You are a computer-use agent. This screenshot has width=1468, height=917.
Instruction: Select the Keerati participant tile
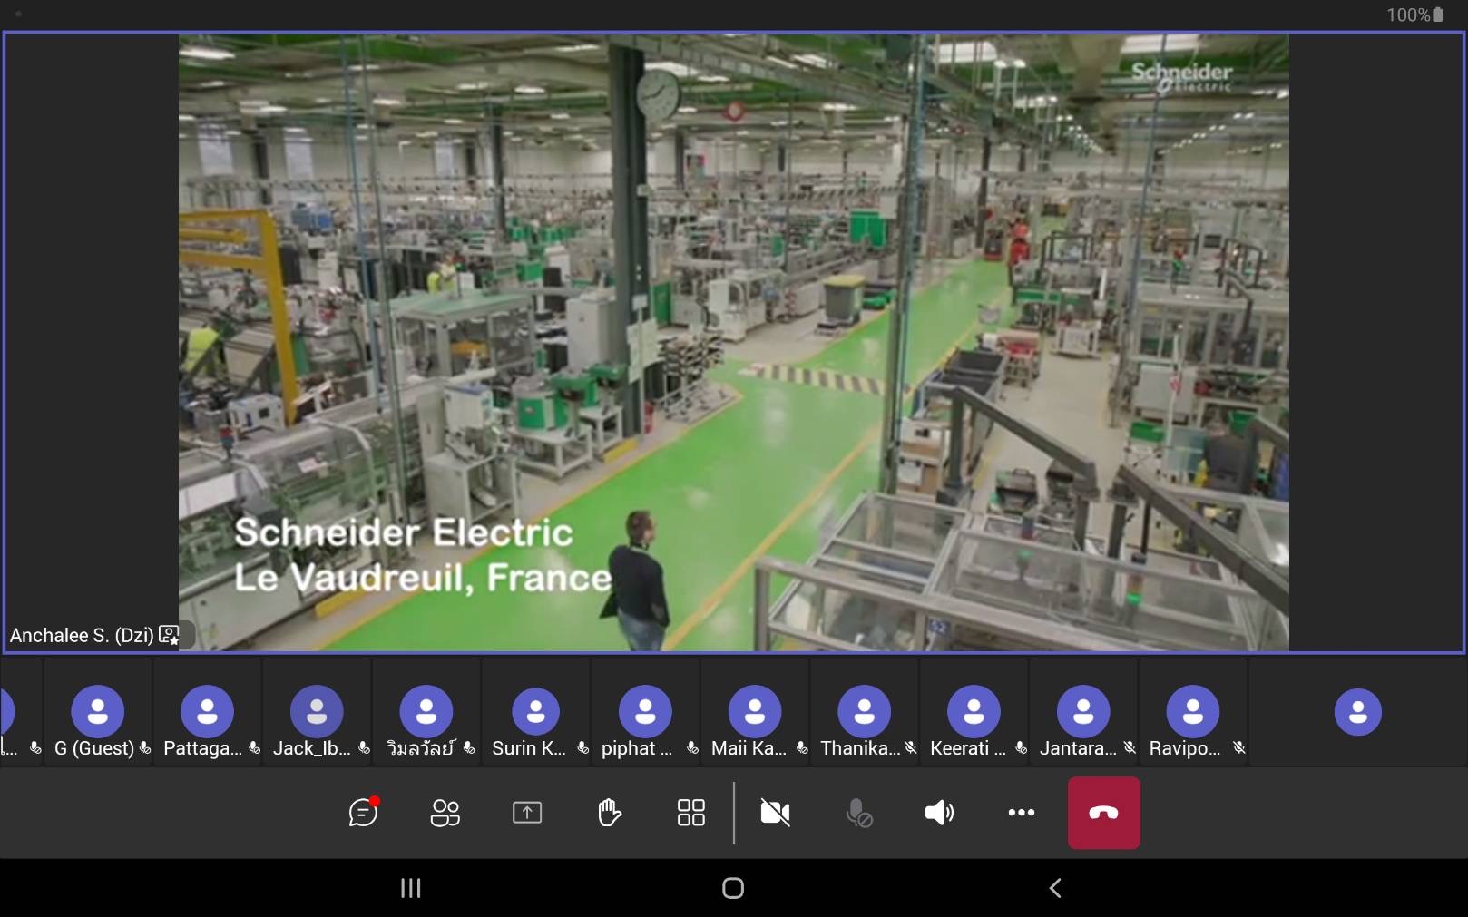tap(974, 713)
